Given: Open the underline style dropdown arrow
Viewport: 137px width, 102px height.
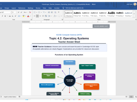Looking at the screenshot, I should click(x=7, y=16).
